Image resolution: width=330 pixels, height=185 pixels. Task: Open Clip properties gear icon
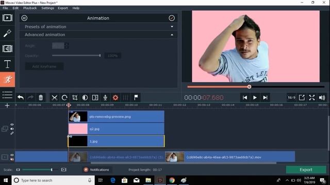115,98
